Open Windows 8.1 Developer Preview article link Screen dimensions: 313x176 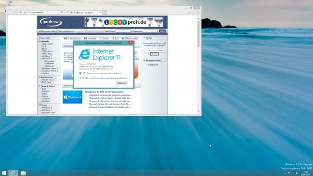110,101
